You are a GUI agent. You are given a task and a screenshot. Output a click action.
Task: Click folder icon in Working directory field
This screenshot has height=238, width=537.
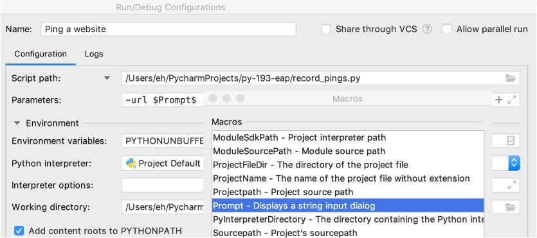510,207
